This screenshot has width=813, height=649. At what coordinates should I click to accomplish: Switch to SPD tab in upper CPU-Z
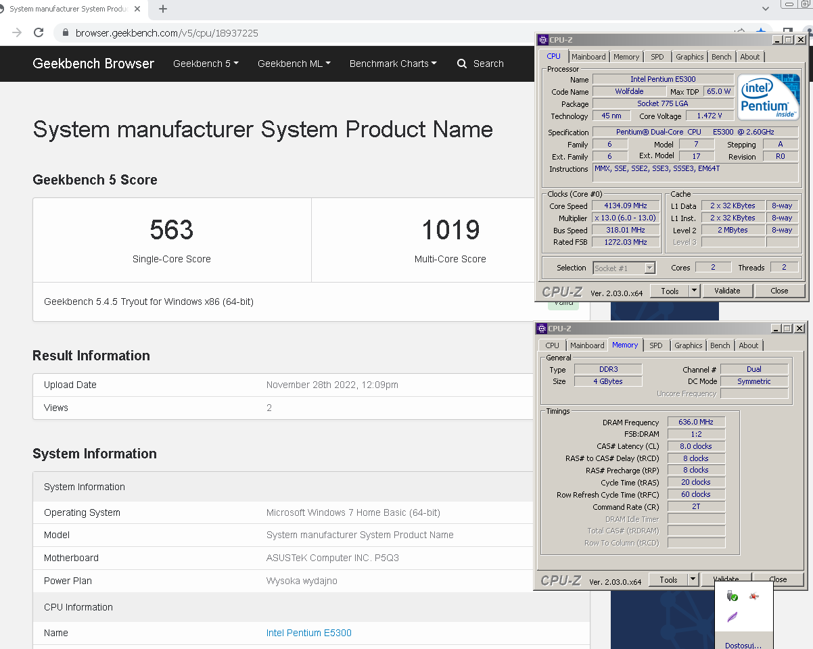click(657, 57)
